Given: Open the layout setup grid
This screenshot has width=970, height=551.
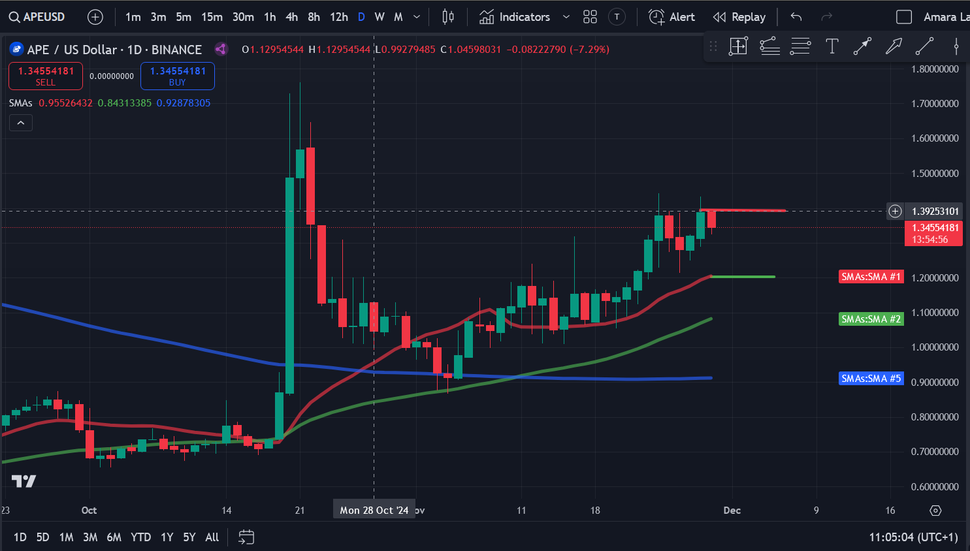Looking at the screenshot, I should tap(590, 17).
